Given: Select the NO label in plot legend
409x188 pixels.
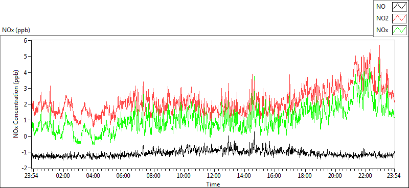Looking at the screenshot, I should pyautogui.click(x=380, y=7).
